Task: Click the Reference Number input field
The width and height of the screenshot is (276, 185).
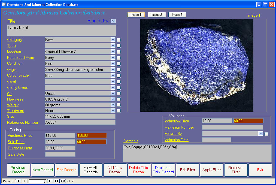Action: (x=80, y=122)
